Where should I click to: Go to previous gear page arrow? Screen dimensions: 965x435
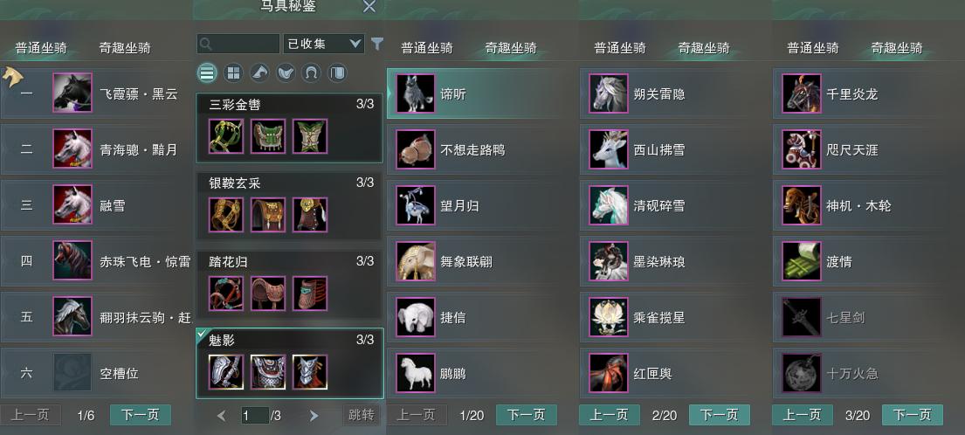click(222, 416)
